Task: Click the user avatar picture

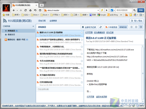Action: coord(6,8)
